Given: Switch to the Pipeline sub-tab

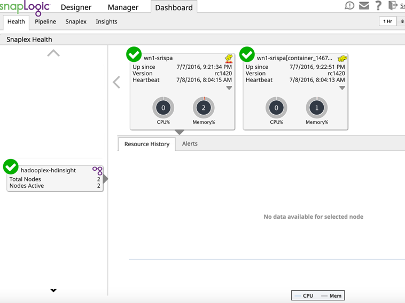Looking at the screenshot, I should click(45, 22).
